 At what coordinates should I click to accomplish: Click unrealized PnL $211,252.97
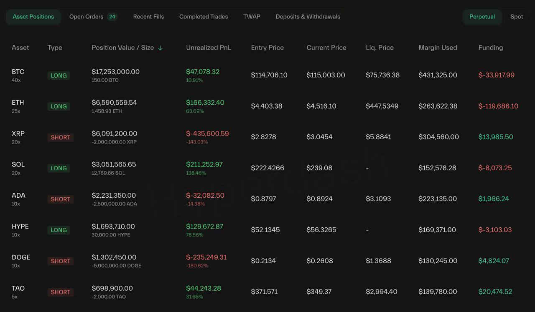click(x=204, y=164)
